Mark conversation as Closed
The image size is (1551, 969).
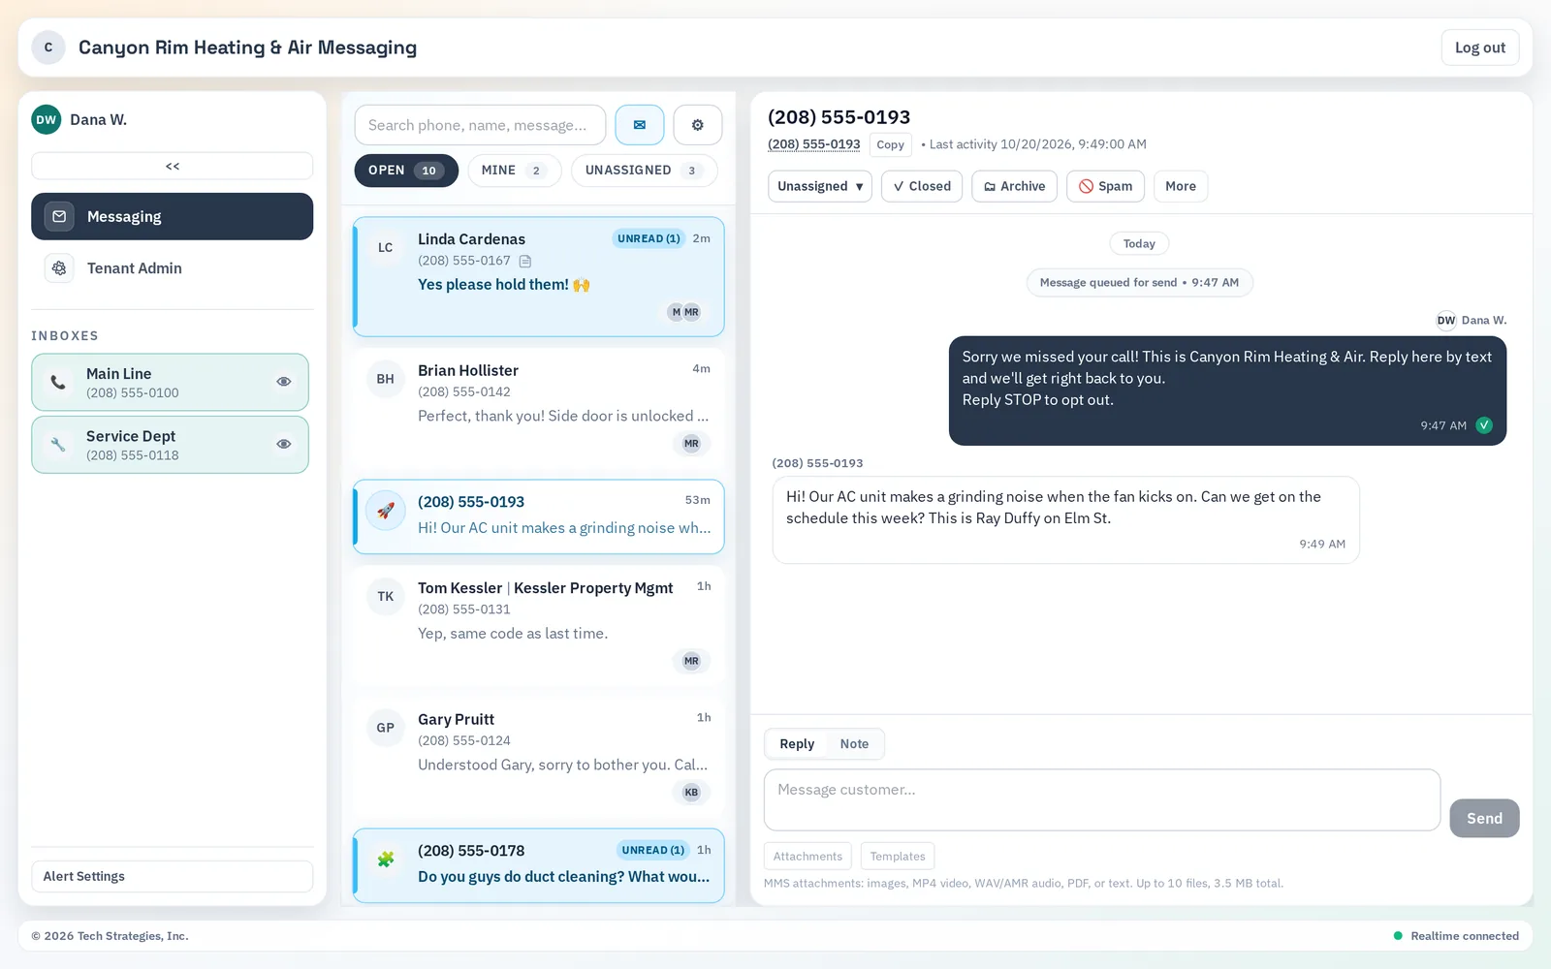pyautogui.click(x=922, y=186)
